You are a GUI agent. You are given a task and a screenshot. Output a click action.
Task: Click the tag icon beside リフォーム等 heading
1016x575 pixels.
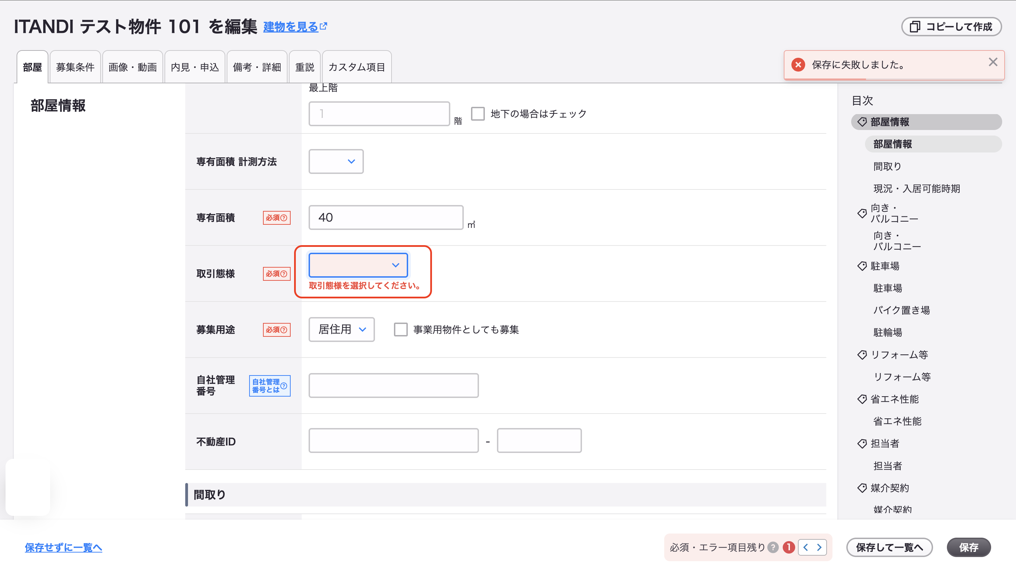[862, 355]
